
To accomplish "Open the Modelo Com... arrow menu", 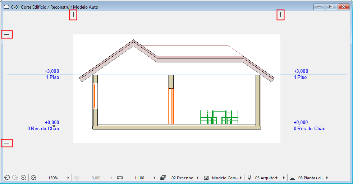I will [241, 178].
